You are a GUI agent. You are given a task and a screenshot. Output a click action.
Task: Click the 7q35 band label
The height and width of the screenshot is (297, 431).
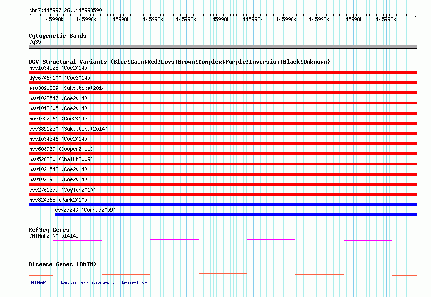coord(35,42)
